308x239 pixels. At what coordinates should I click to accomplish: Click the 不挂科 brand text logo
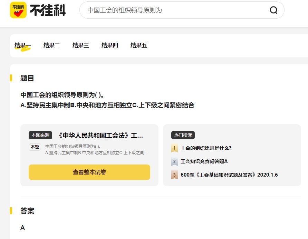[x=48, y=10]
